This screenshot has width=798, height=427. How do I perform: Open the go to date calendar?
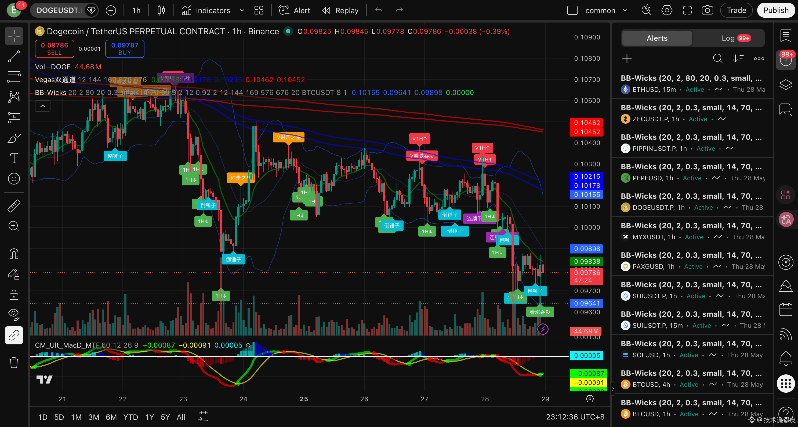203,417
